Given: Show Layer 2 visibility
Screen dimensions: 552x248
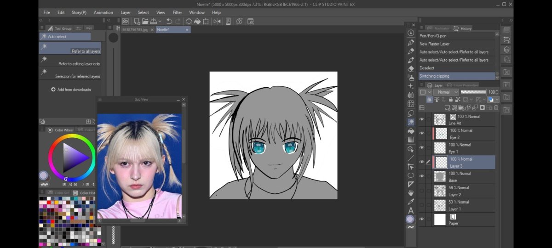Looking at the screenshot, I should (x=422, y=191).
